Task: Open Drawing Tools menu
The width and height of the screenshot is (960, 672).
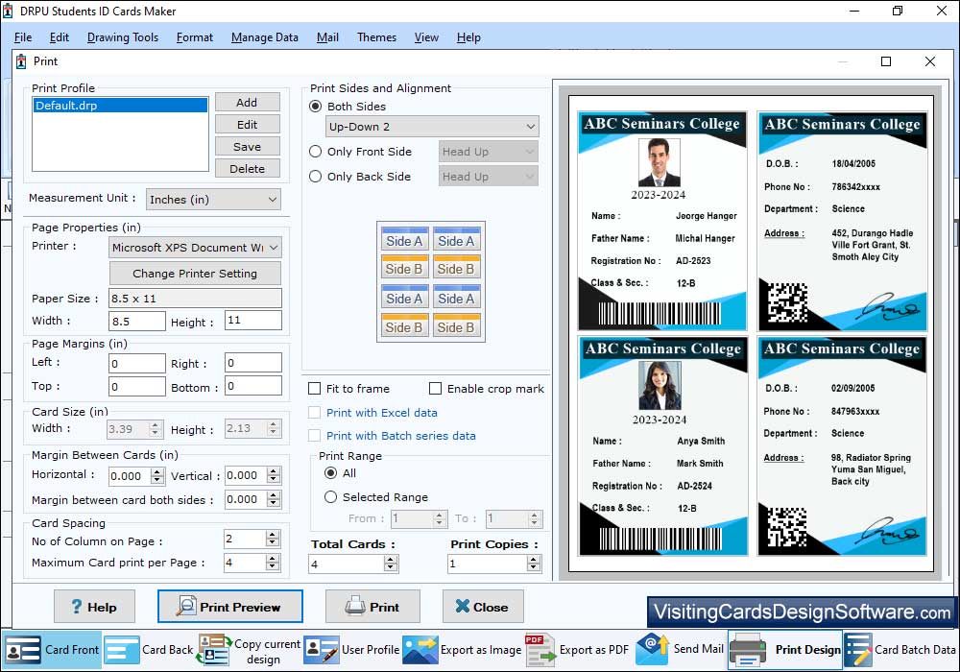Action: (x=123, y=37)
